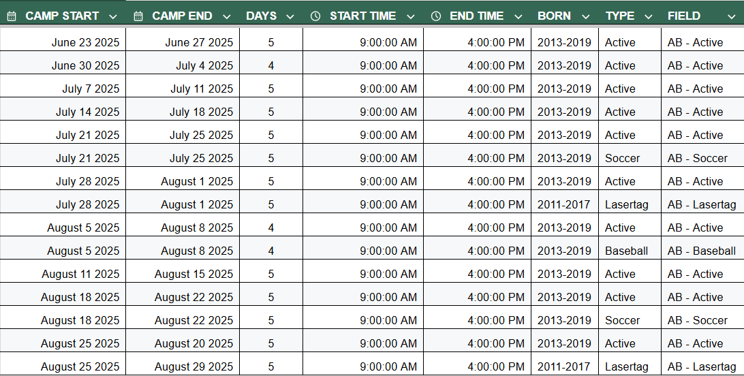Open the BORN column dropdown chevron
Screen dimensions: 744x376
[x=586, y=16]
